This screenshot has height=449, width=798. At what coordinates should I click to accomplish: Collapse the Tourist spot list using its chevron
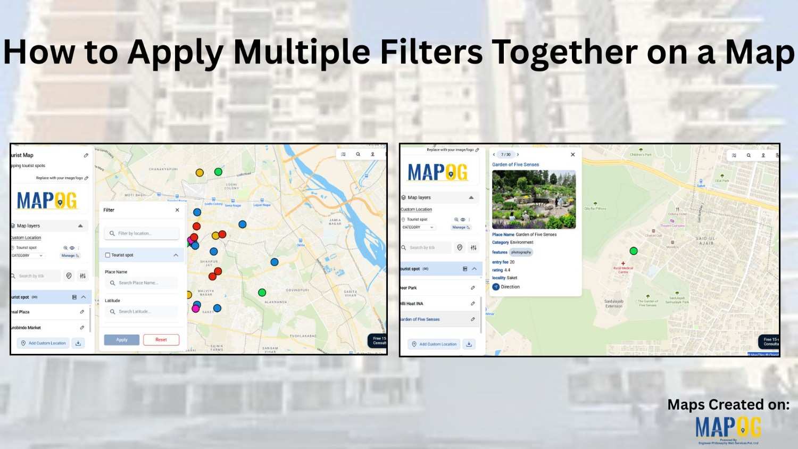pyautogui.click(x=83, y=297)
